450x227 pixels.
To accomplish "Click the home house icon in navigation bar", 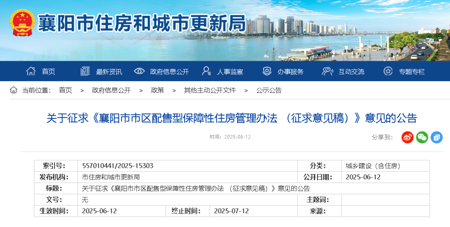I will click(31, 71).
